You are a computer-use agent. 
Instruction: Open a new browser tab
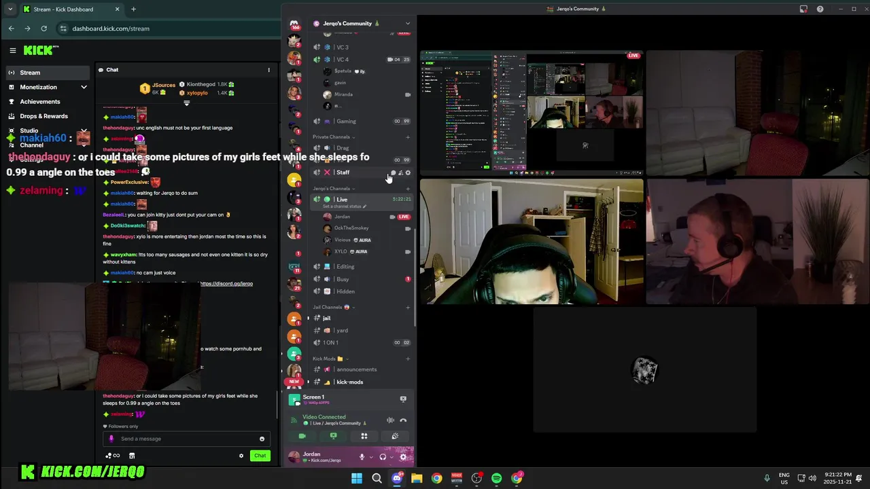(133, 10)
